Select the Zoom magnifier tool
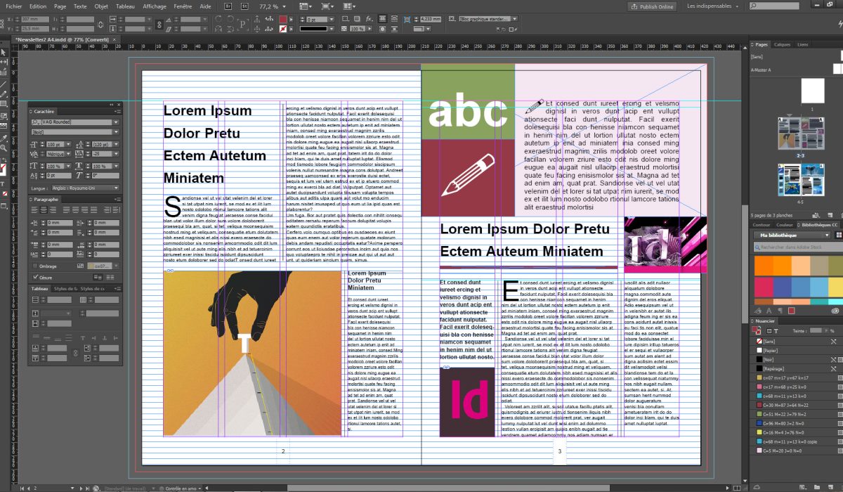The height and width of the screenshot is (492, 843). tap(4, 148)
